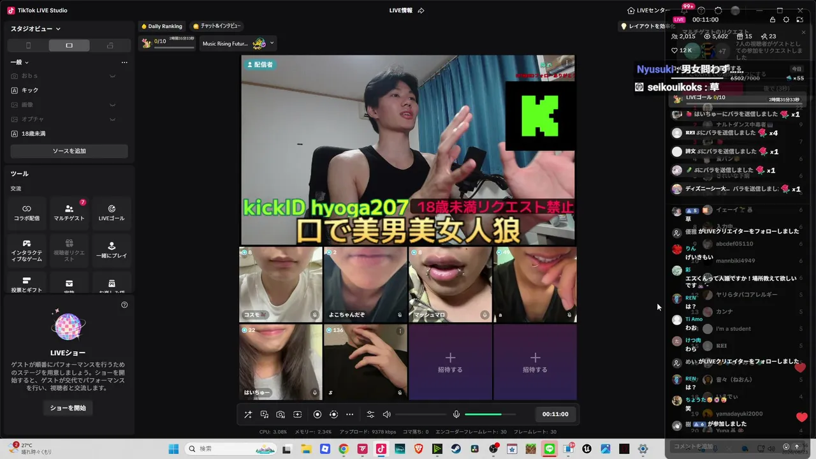816x459 pixels.
Task: Open the effects magic wand tool
Action: point(248,414)
